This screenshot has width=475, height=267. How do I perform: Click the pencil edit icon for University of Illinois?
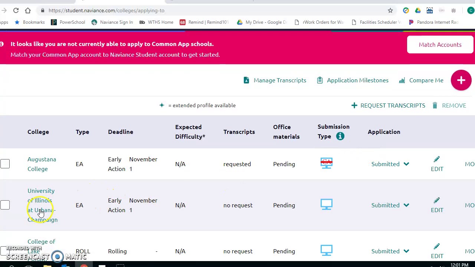437,200
